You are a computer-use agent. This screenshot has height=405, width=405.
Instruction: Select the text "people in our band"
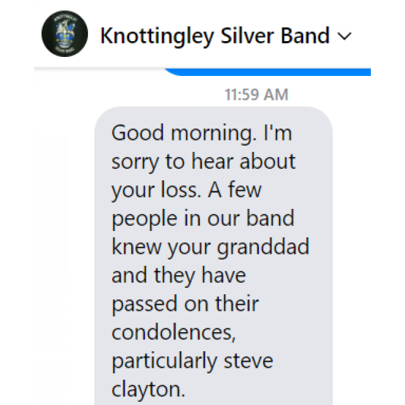[x=202, y=218]
